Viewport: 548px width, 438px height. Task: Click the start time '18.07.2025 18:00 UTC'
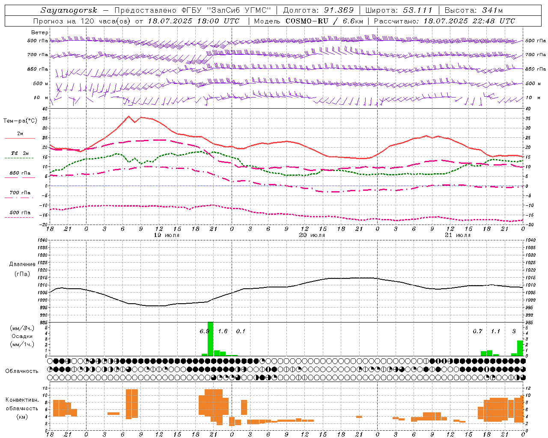coord(194,21)
